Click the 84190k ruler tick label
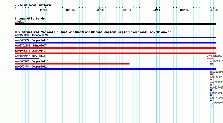 156,10
